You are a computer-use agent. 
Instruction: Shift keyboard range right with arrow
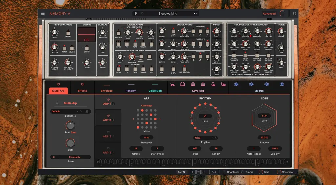(287, 162)
